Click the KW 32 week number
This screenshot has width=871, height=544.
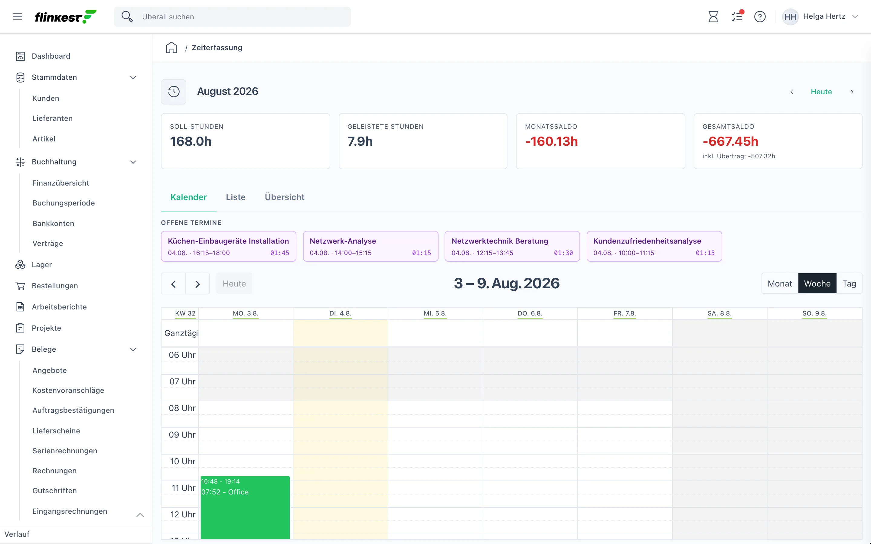coord(185,313)
